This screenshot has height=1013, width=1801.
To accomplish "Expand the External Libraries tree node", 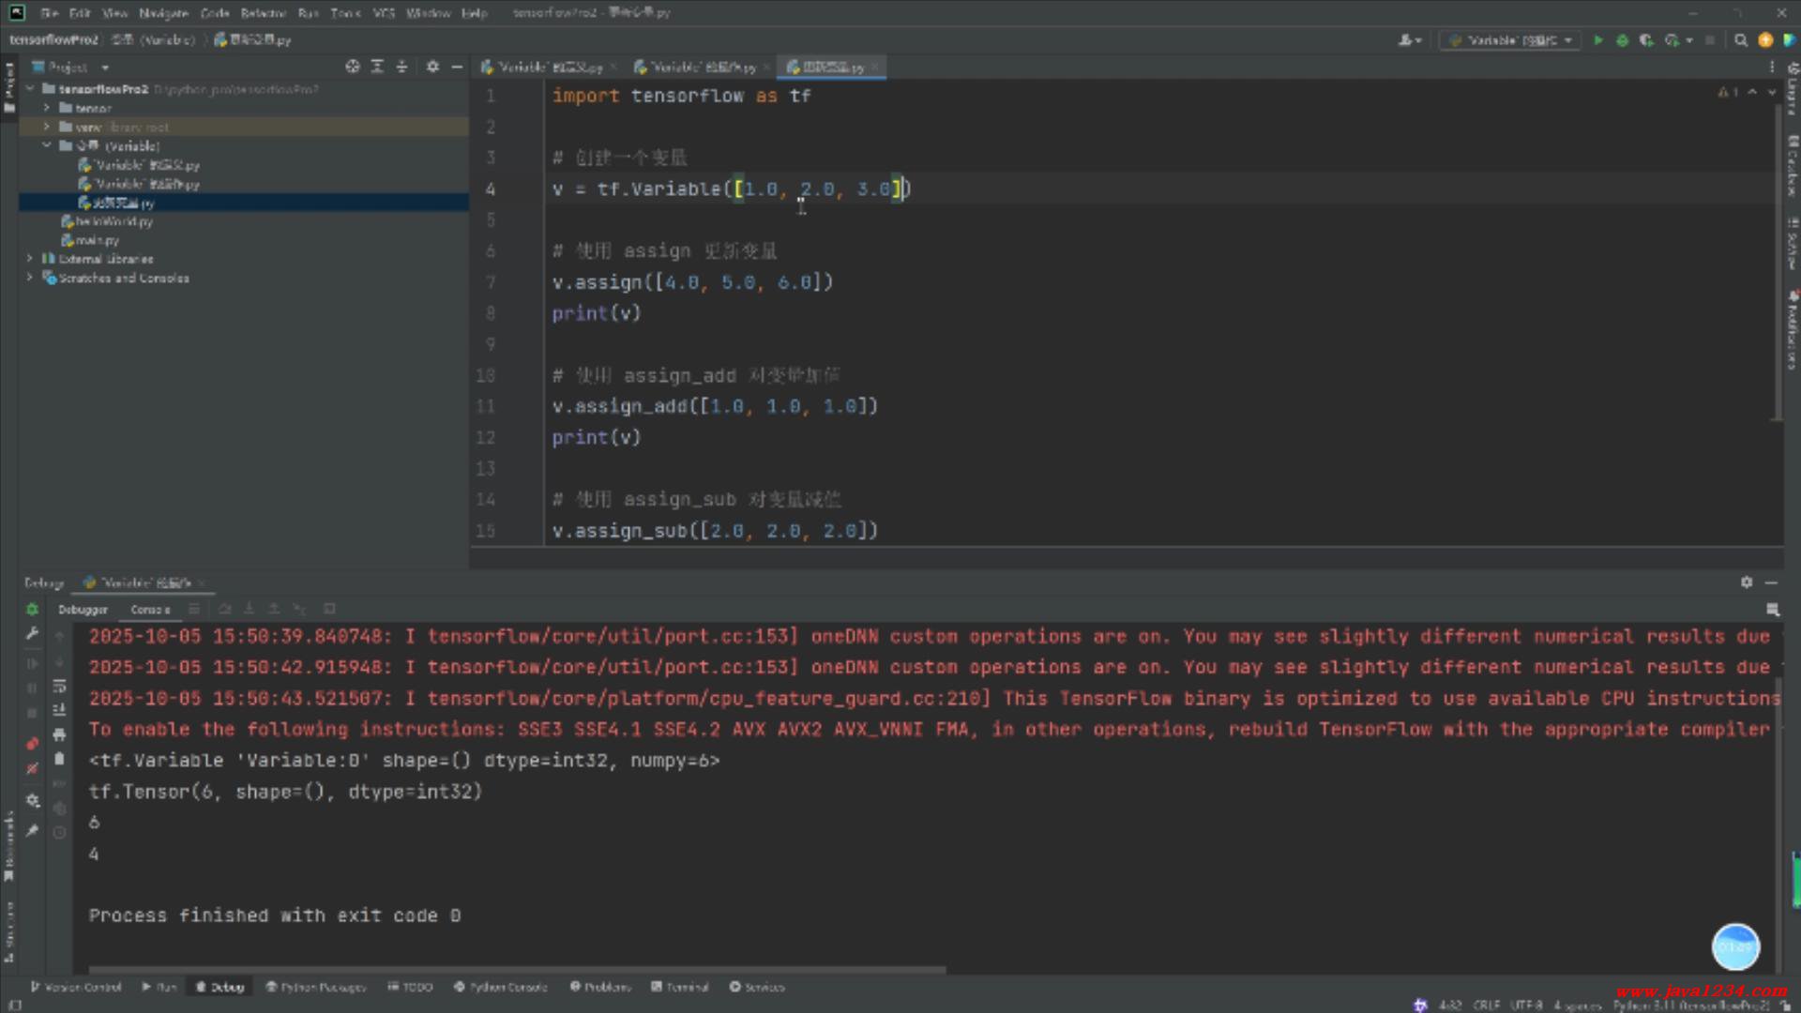I will pos(30,259).
